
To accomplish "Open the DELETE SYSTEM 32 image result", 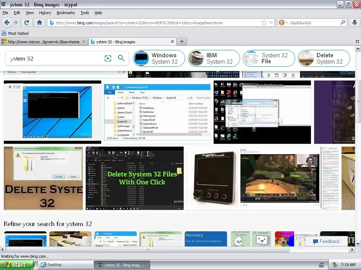I will pos(43,178).
